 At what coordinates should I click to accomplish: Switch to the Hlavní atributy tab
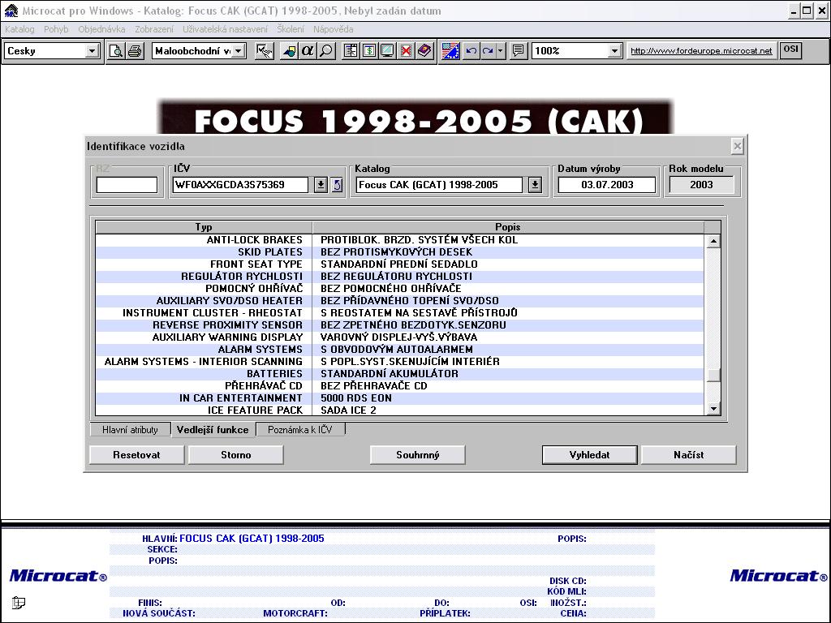coord(130,430)
